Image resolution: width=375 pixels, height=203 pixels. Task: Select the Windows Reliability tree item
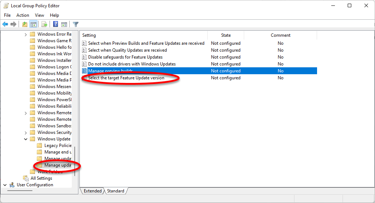point(54,106)
